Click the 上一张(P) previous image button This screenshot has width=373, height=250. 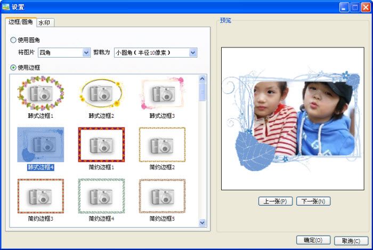275,201
